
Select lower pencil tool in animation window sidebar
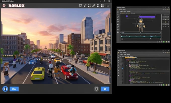(x=118, y=17)
